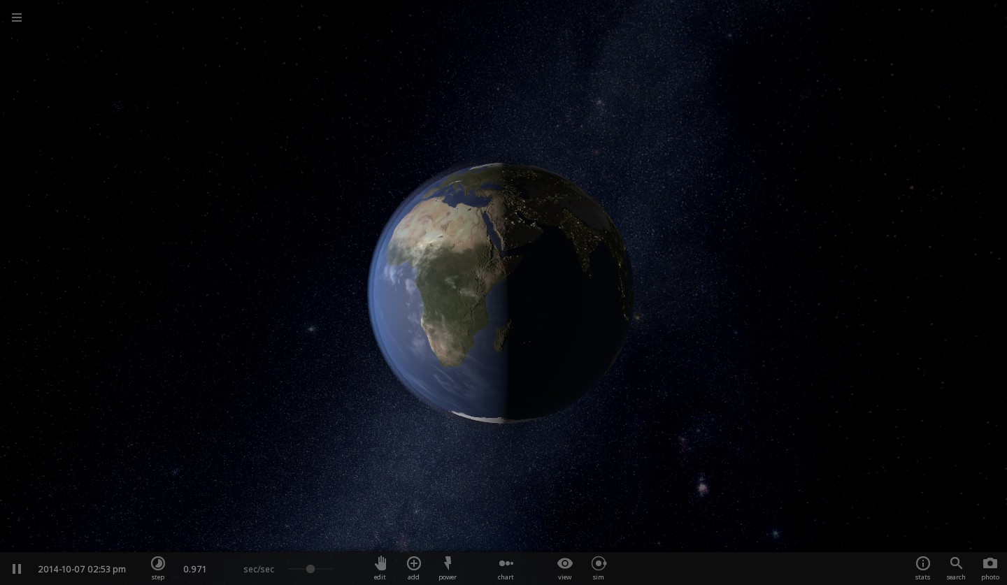Click the sec/sec unit label

(x=259, y=569)
